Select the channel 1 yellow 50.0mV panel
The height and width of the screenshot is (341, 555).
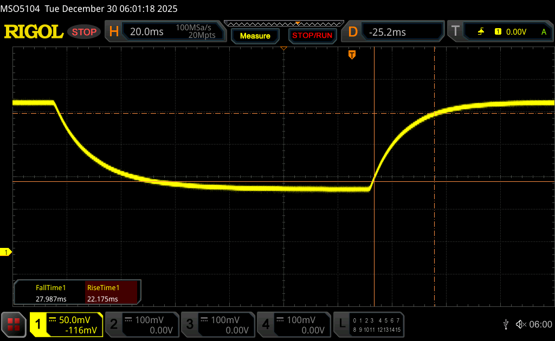[66, 324]
